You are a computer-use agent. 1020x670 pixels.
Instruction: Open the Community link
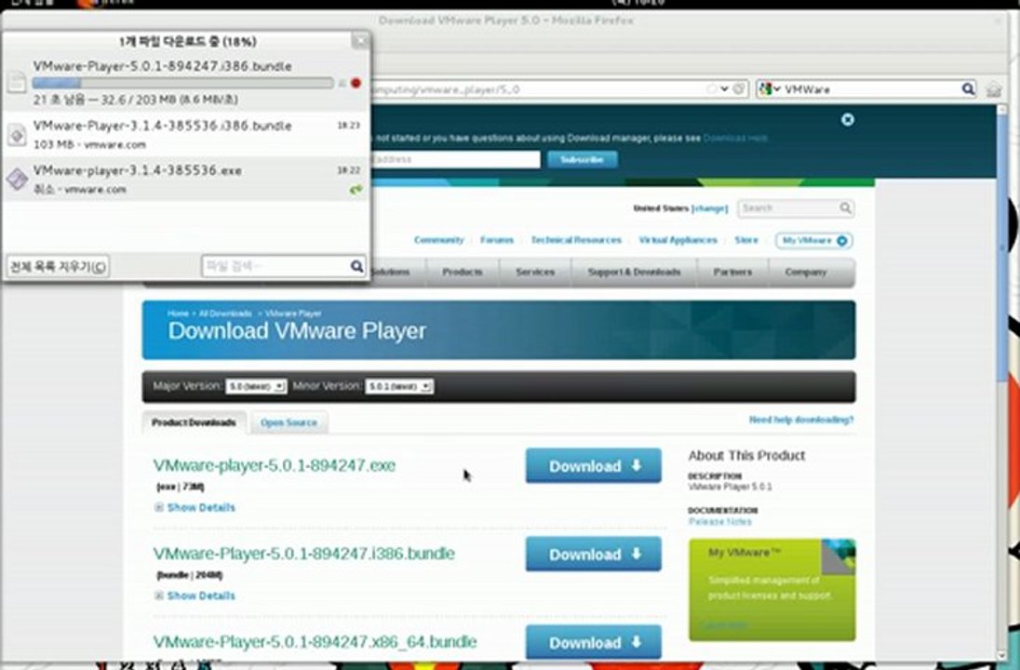click(x=439, y=240)
